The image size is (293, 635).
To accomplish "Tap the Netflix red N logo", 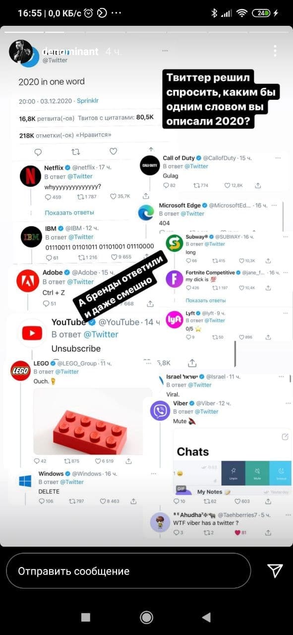I will (x=31, y=176).
